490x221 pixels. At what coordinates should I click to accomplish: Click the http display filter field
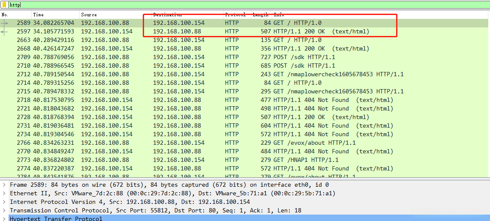(249, 5)
